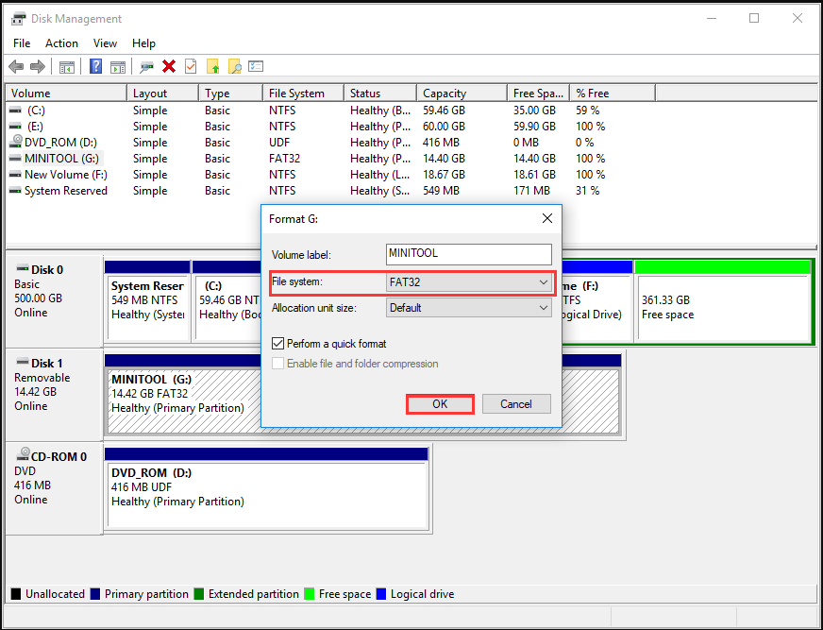Close the Format G: dialog with X
Screen dimensions: 823x630
point(546,218)
